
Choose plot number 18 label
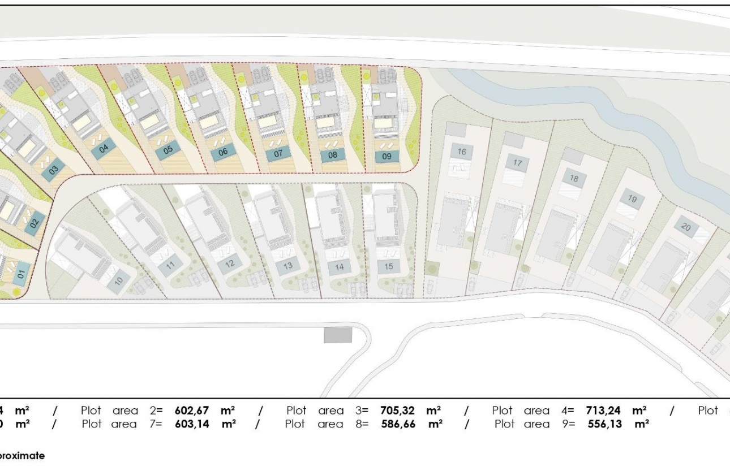click(x=574, y=179)
